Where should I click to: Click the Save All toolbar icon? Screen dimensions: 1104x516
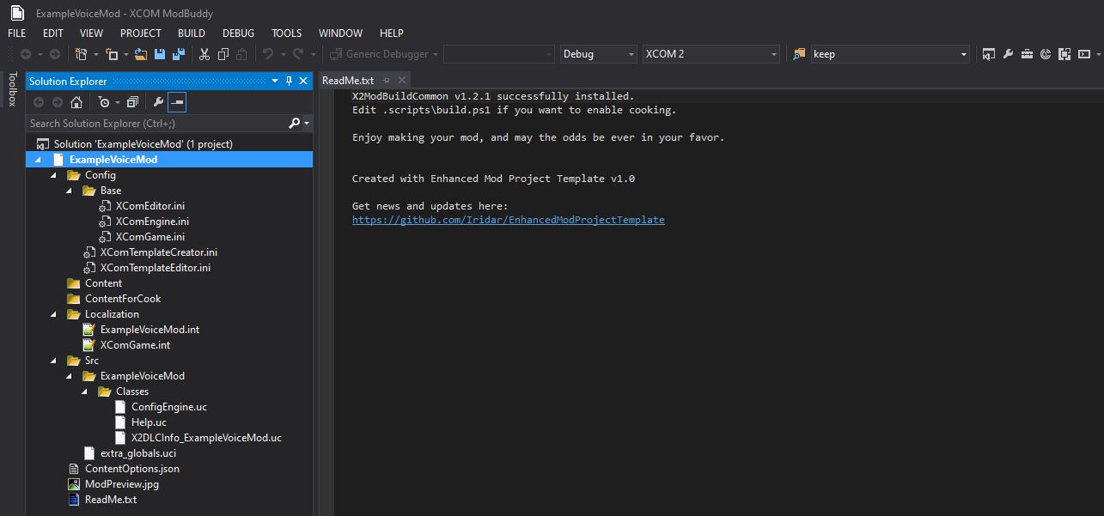pyautogui.click(x=178, y=54)
